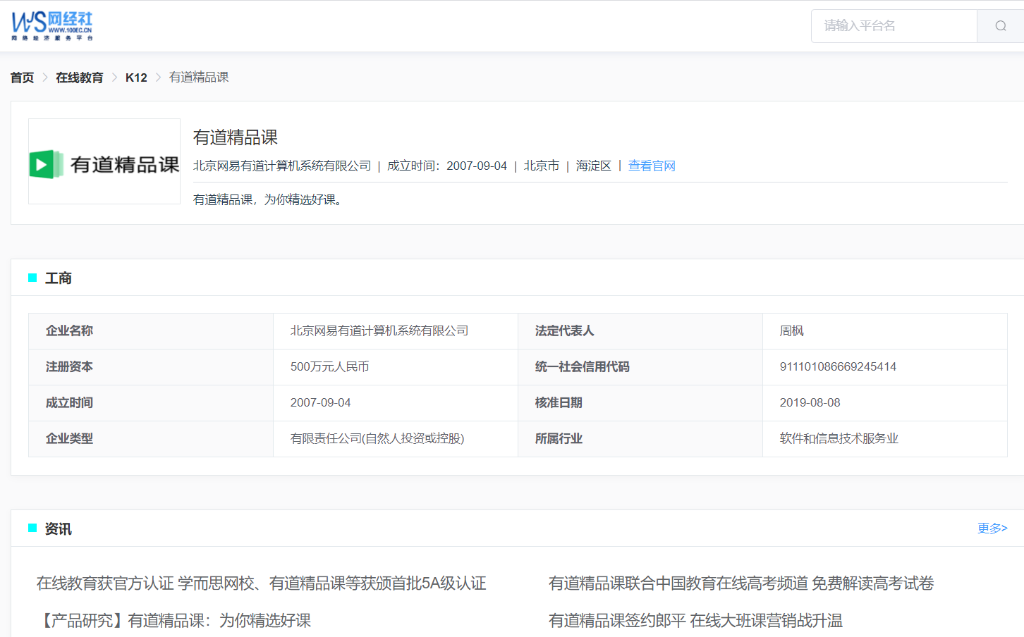The image size is (1024, 637).
Task: Open 在线教育 breadcrumb link
Action: 80,78
